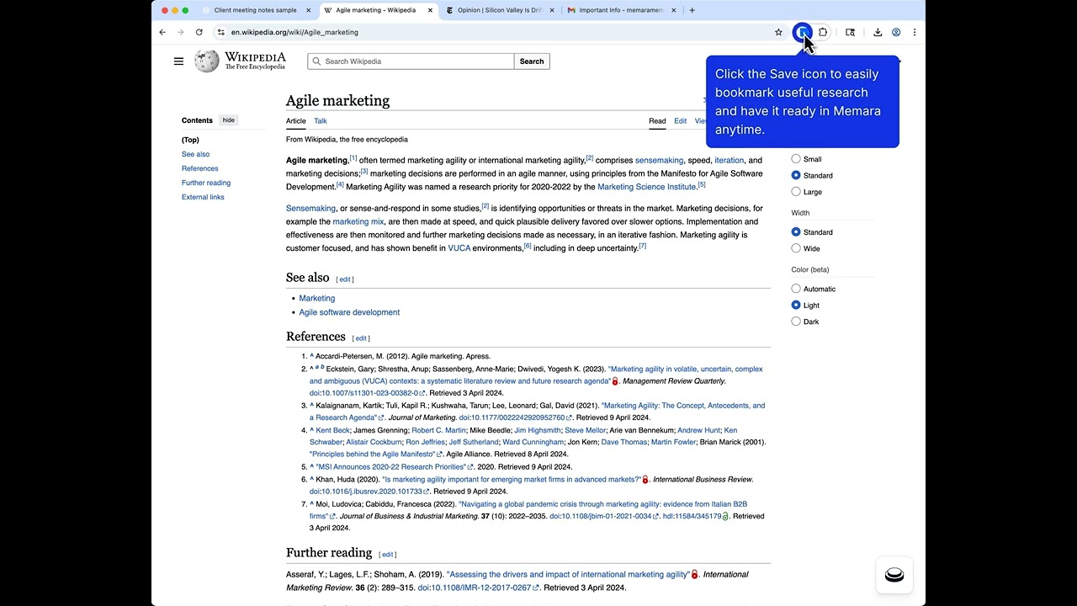Open the Talk tab
This screenshot has height=606, width=1077.
pyautogui.click(x=321, y=121)
